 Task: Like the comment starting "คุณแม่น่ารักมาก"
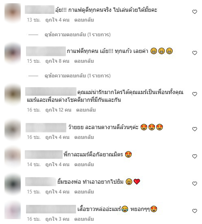[x=195, y=94]
